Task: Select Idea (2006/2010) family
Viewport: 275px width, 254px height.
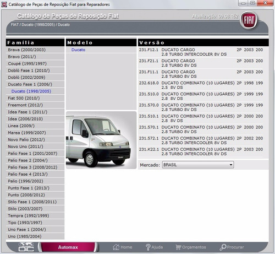Action: [x=35, y=119]
